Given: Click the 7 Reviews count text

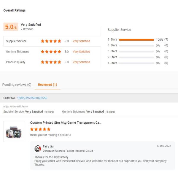Looking at the screenshot, I should [27, 29].
